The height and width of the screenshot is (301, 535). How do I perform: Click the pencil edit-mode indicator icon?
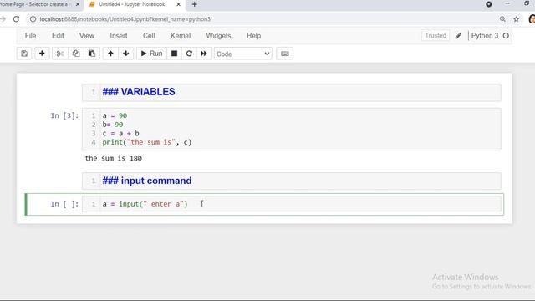(x=459, y=35)
